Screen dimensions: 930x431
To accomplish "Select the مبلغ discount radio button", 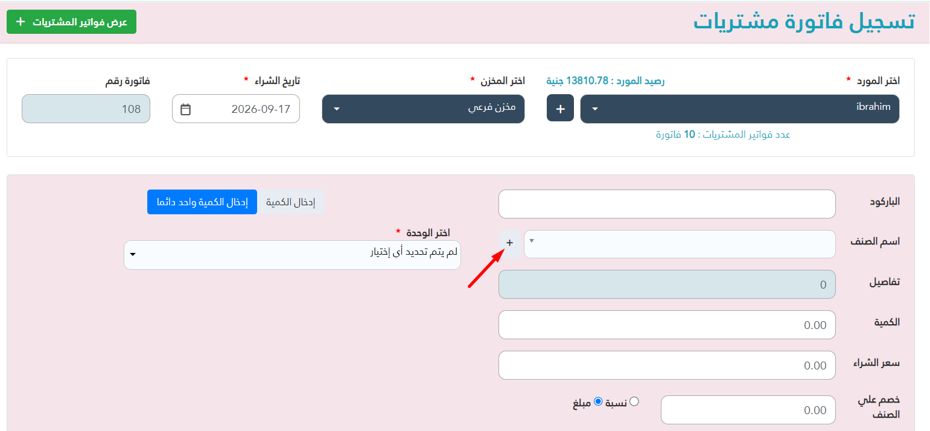I will click(598, 401).
